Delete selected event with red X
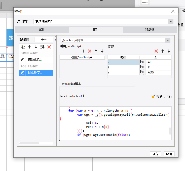 (49, 47)
